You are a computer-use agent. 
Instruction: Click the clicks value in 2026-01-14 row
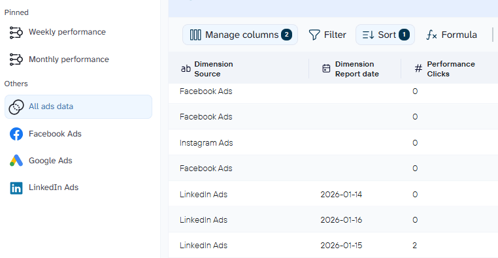415,194
